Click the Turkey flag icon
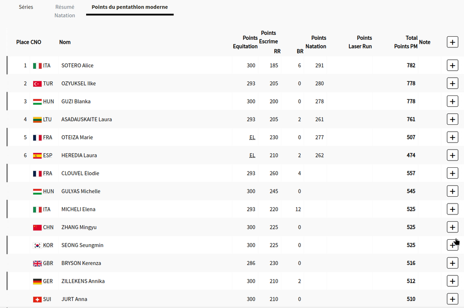 coord(37,84)
